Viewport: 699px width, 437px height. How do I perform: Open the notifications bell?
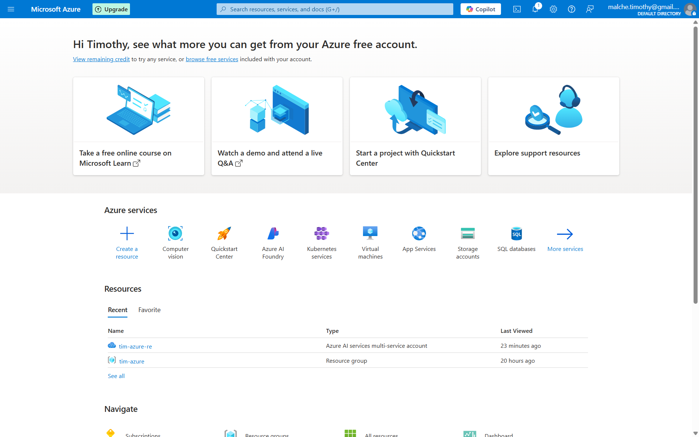[535, 9]
